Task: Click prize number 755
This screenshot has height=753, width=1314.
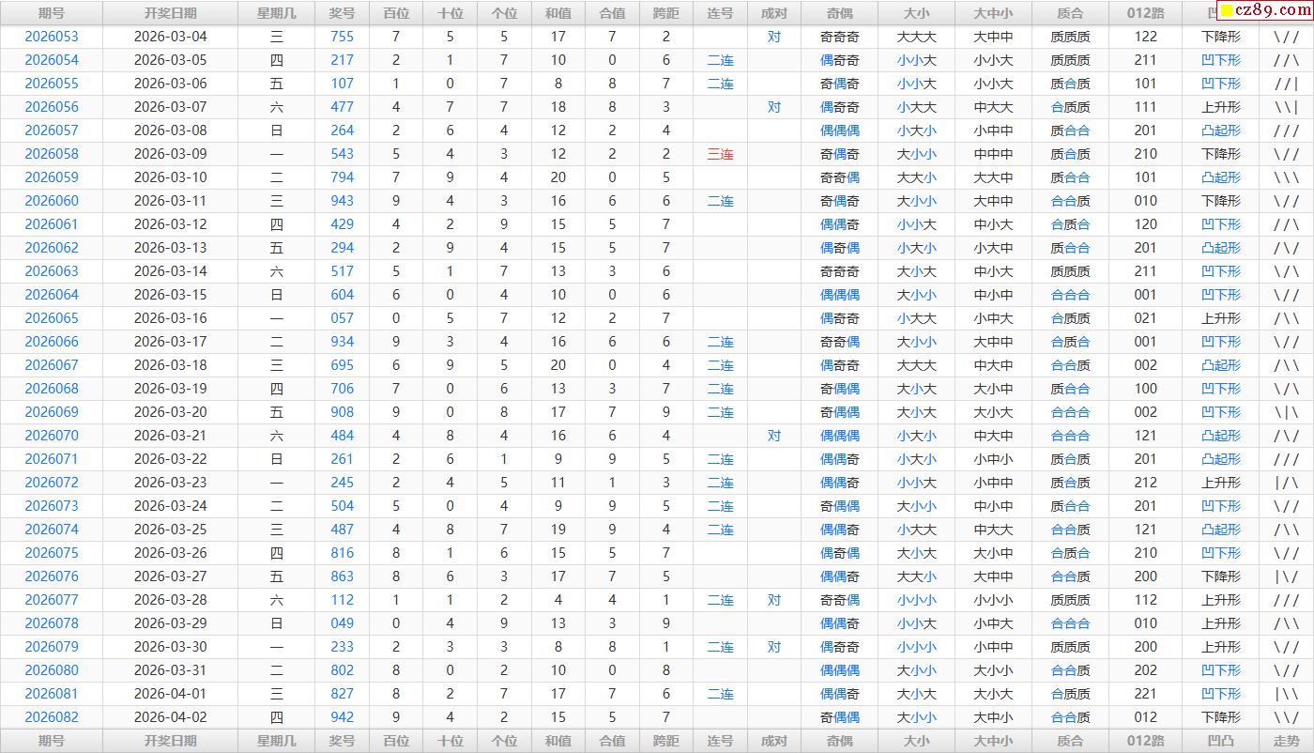Action: pos(343,37)
